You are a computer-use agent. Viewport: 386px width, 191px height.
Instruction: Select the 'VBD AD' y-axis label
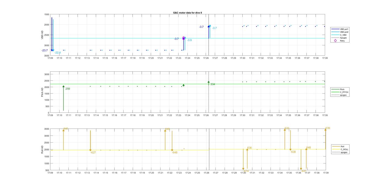coord(42,35)
